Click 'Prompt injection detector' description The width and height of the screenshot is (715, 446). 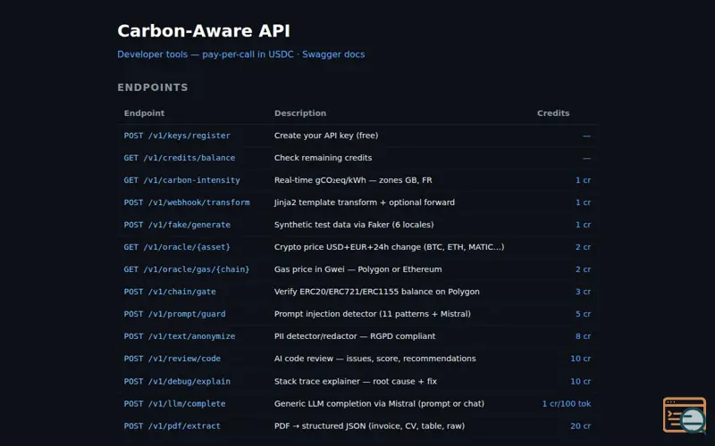372,314
